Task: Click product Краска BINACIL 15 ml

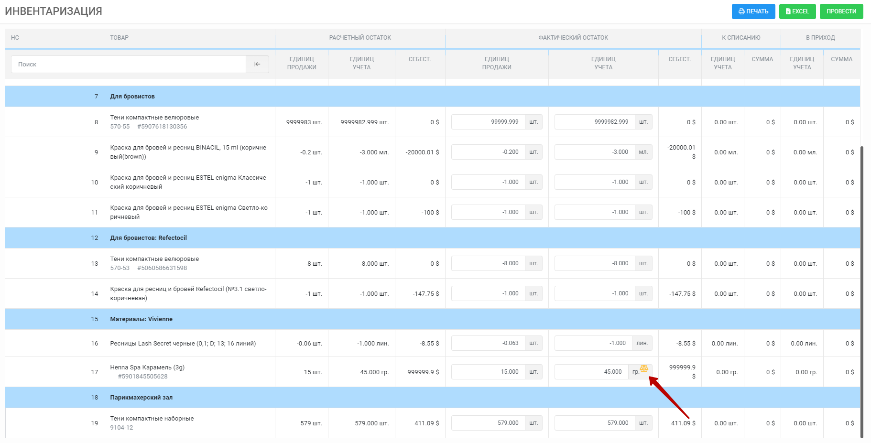Action: pos(188,152)
